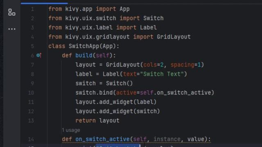The height and width of the screenshot is (147, 262).
Task: Click the class name 'SwitchApp'
Action: [x=84, y=46]
